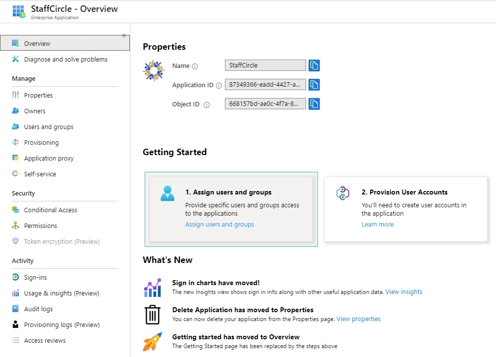
Task: Click the '2. Provision User Accounts' heading
Action: point(404,192)
